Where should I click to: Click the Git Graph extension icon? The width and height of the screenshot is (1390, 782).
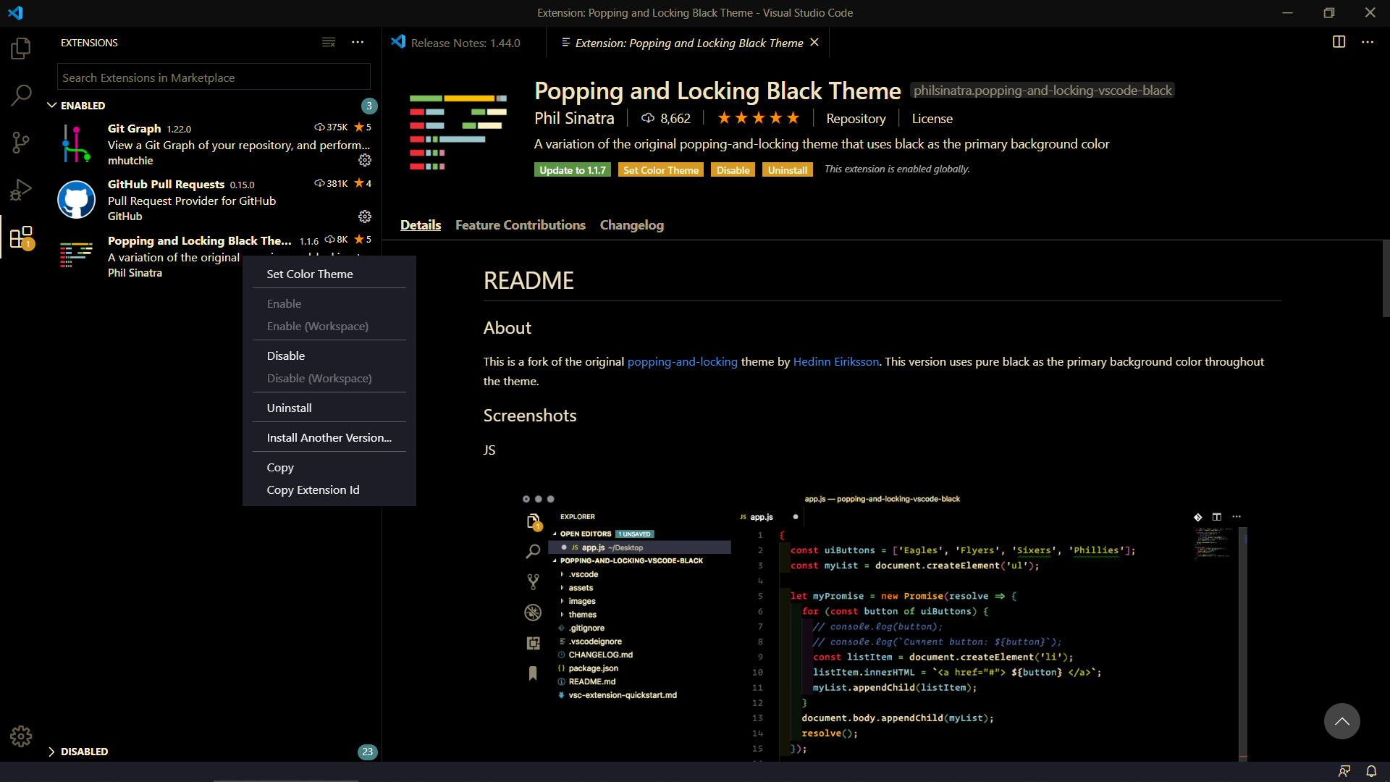[x=76, y=143]
